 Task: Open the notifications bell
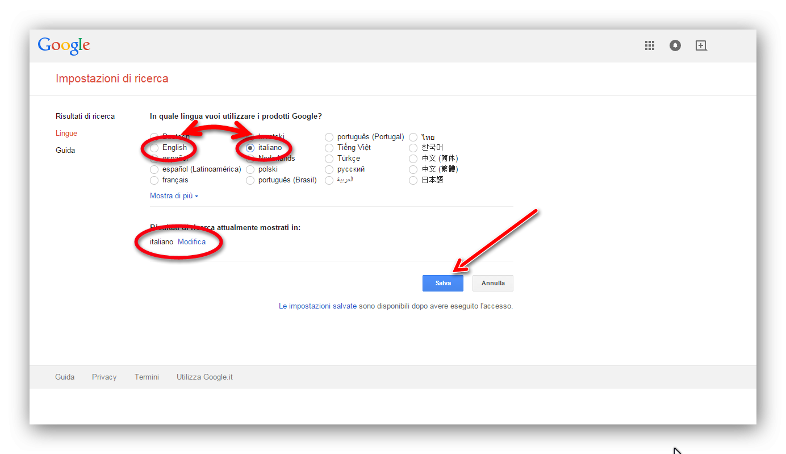pos(675,45)
